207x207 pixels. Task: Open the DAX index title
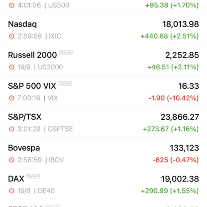(16, 179)
